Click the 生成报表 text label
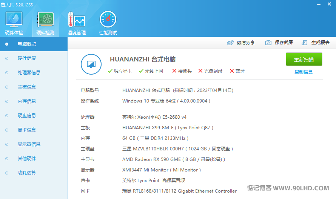This screenshot has width=336, height=199. [321, 43]
